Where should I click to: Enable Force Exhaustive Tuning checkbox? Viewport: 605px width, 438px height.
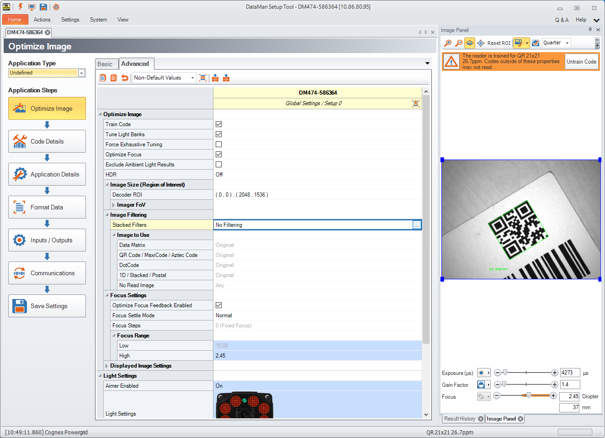tap(218, 144)
